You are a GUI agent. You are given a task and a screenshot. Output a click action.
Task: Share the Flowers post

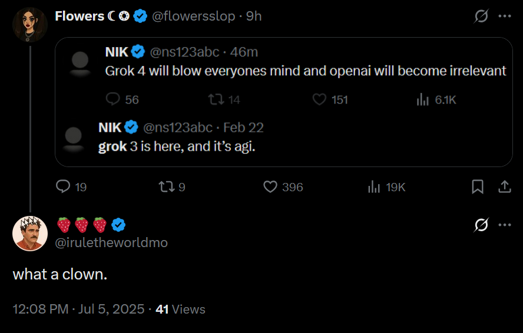[x=505, y=187]
